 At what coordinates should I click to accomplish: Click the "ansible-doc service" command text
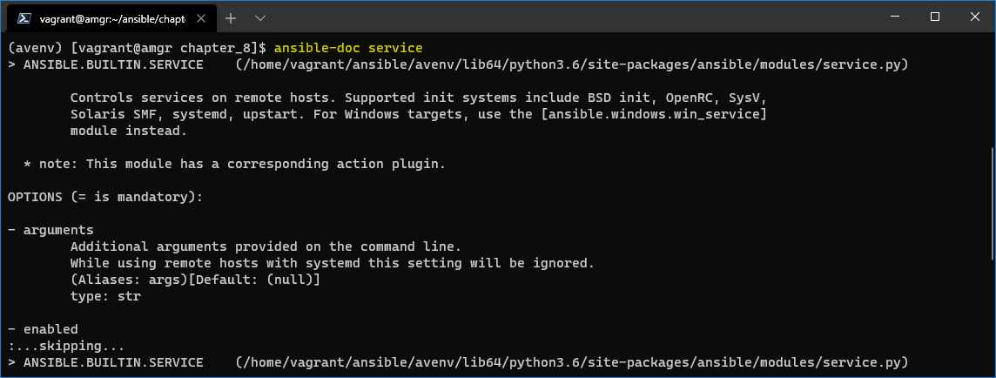click(x=348, y=48)
